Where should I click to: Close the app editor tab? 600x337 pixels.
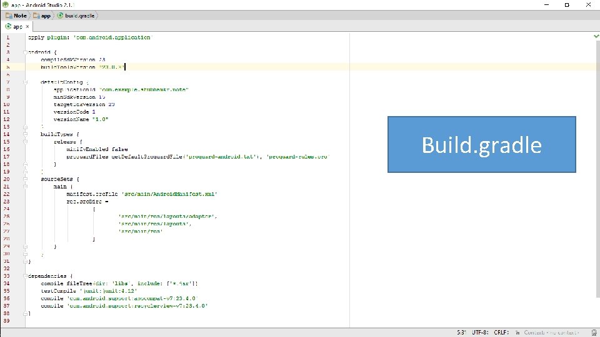(x=27, y=26)
